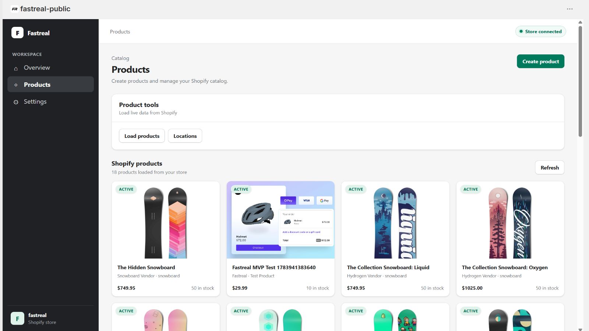
Task: Open the Collection Snowboard: Oxygen image
Action: (x=510, y=220)
